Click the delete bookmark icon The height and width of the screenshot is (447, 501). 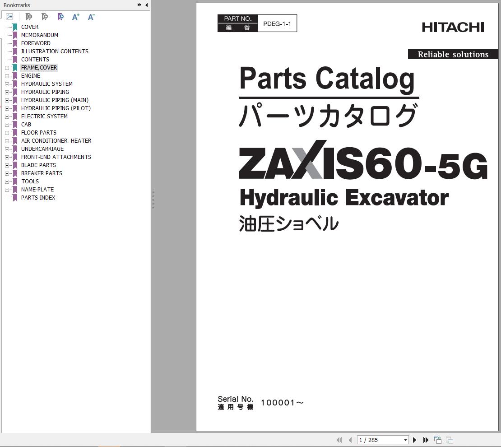[x=29, y=17]
